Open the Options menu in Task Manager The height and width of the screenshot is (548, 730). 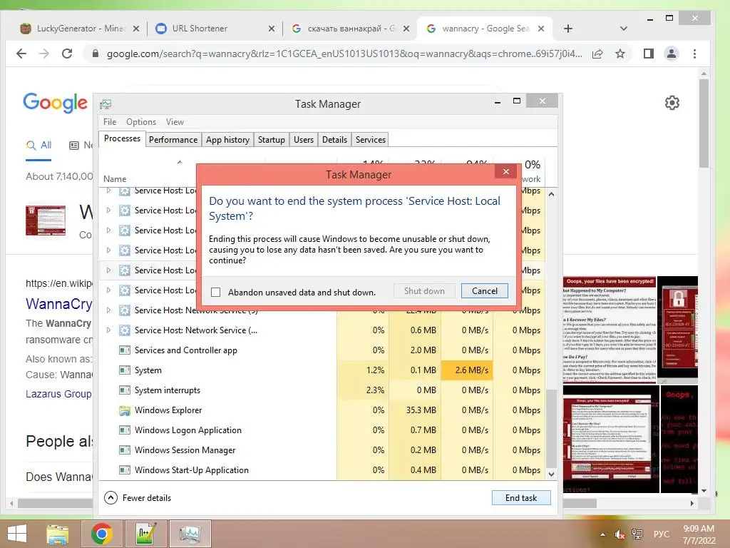click(x=141, y=121)
